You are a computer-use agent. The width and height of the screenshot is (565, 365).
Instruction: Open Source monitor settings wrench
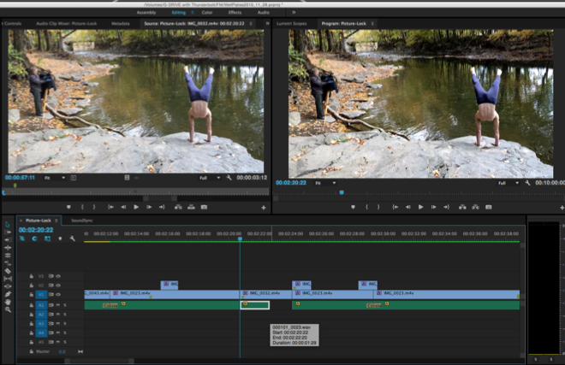[229, 178]
